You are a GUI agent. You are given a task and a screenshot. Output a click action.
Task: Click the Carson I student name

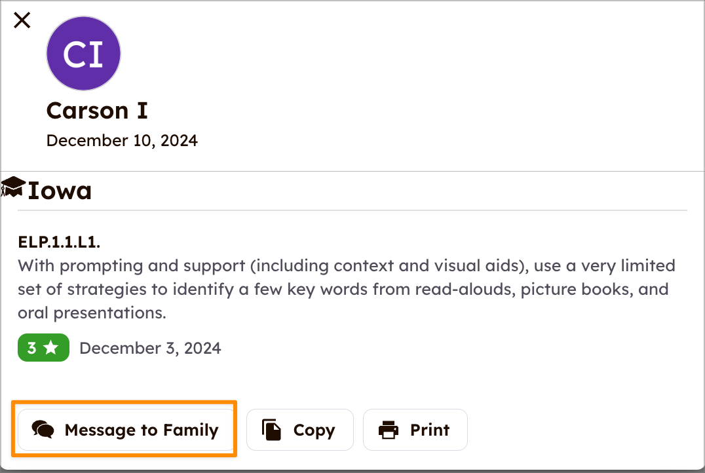point(97,111)
